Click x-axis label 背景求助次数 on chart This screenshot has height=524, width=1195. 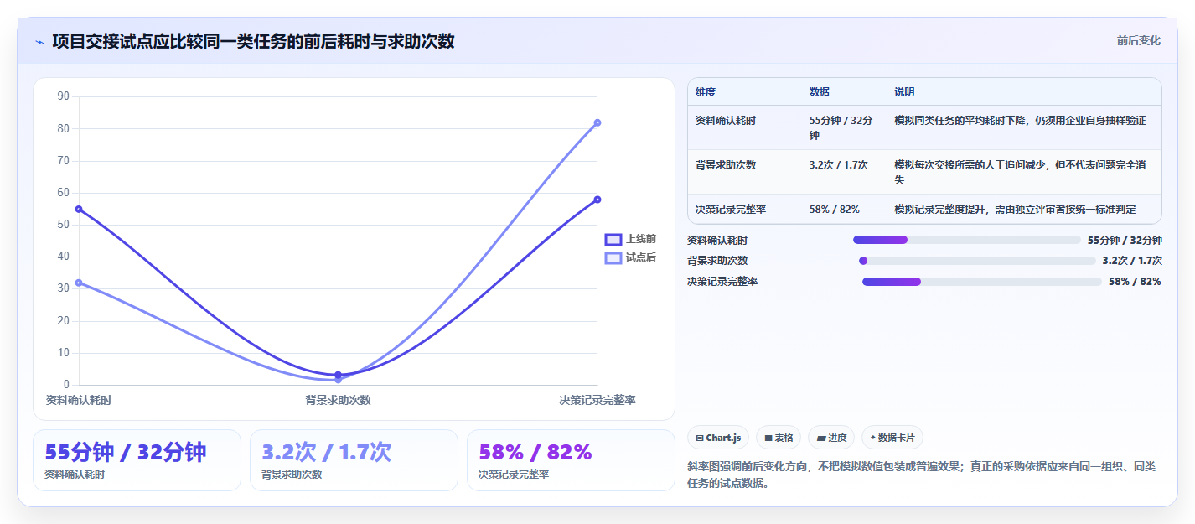point(339,401)
